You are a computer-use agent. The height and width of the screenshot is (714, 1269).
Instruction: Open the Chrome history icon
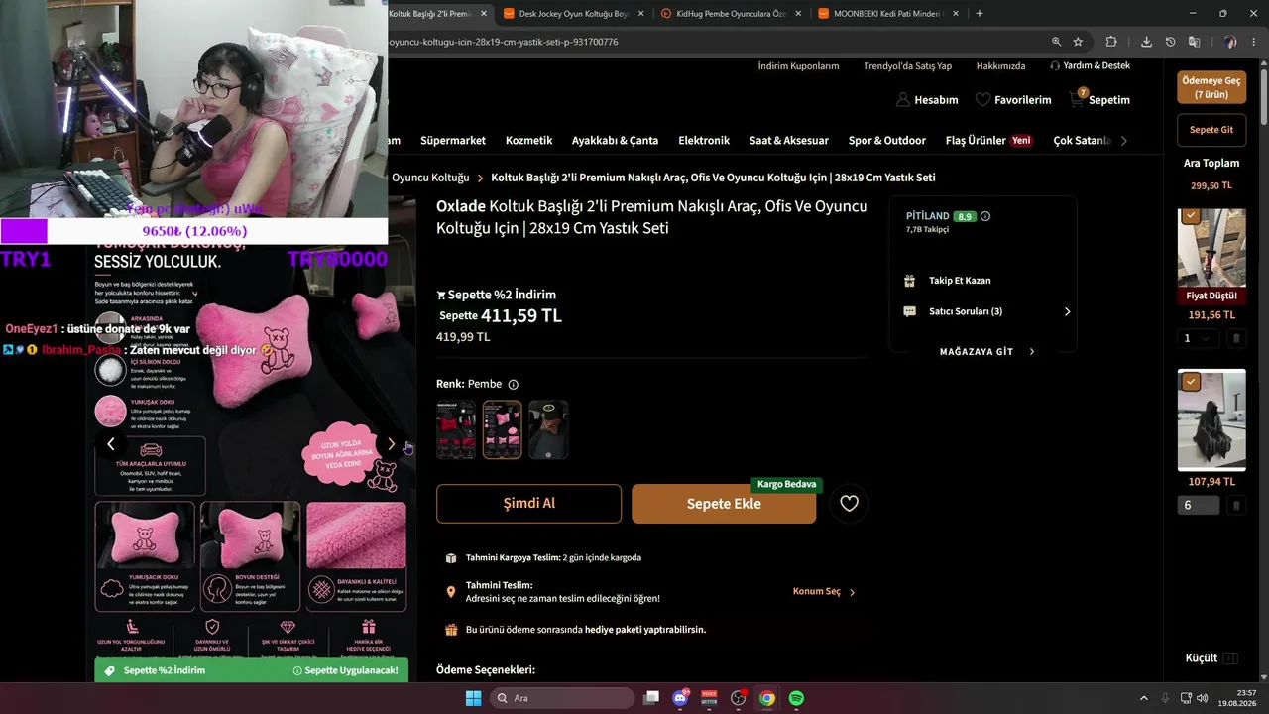click(1170, 42)
